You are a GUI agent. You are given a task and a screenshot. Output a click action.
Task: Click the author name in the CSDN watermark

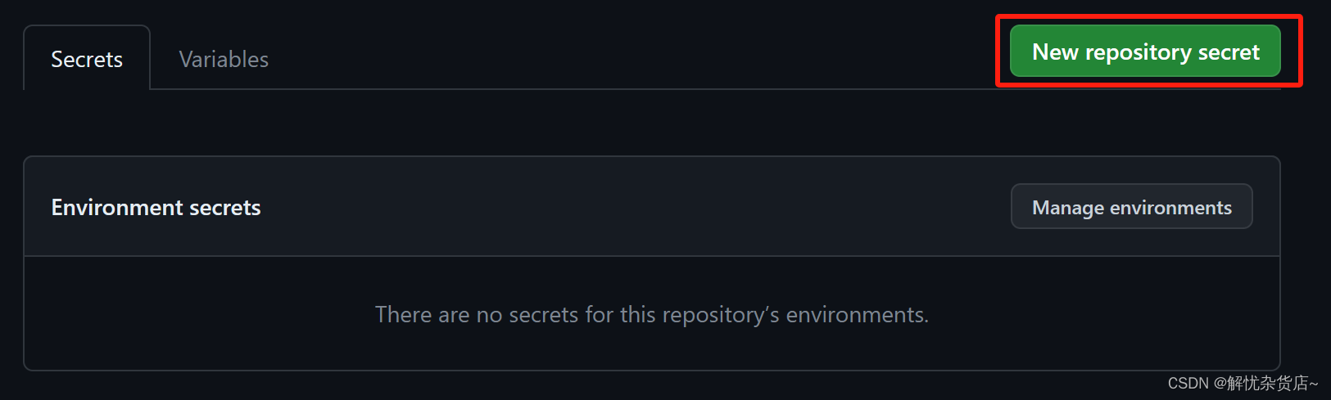click(x=1272, y=383)
